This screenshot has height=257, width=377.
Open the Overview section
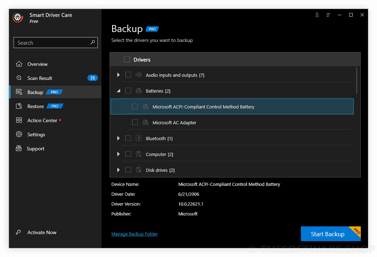(55, 64)
